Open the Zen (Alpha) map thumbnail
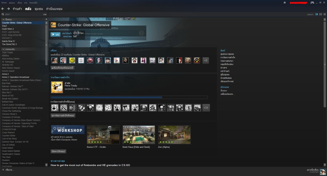Image resolution: width=327 pixels, height=176 pixels. (x=174, y=135)
